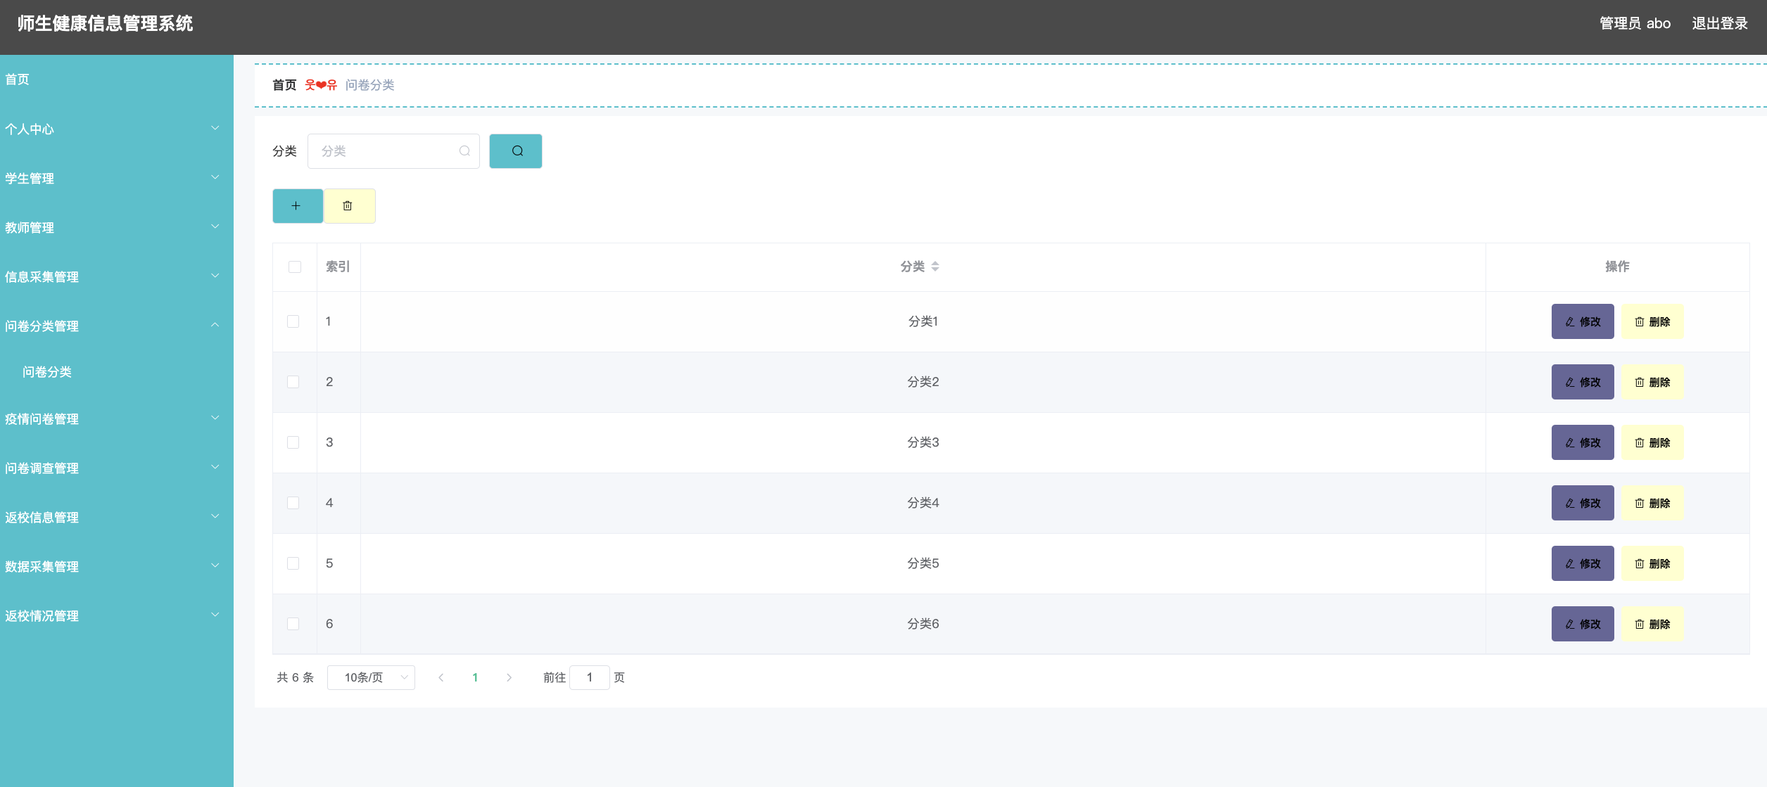Click 退出登录 in the top bar

click(x=1719, y=23)
